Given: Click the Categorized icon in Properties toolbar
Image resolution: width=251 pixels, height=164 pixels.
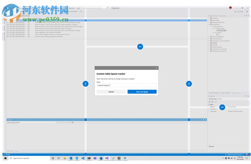Looking at the screenshot, I should pos(209,102).
